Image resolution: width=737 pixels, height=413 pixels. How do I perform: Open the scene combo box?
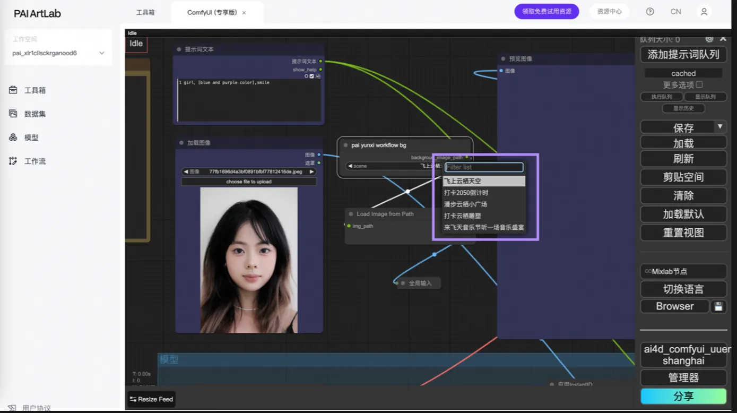point(393,166)
